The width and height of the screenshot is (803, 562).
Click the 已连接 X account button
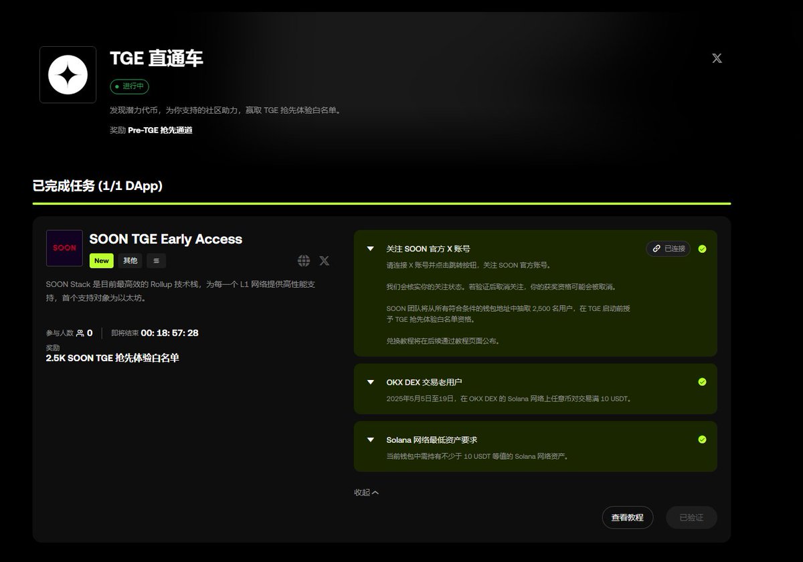(668, 249)
